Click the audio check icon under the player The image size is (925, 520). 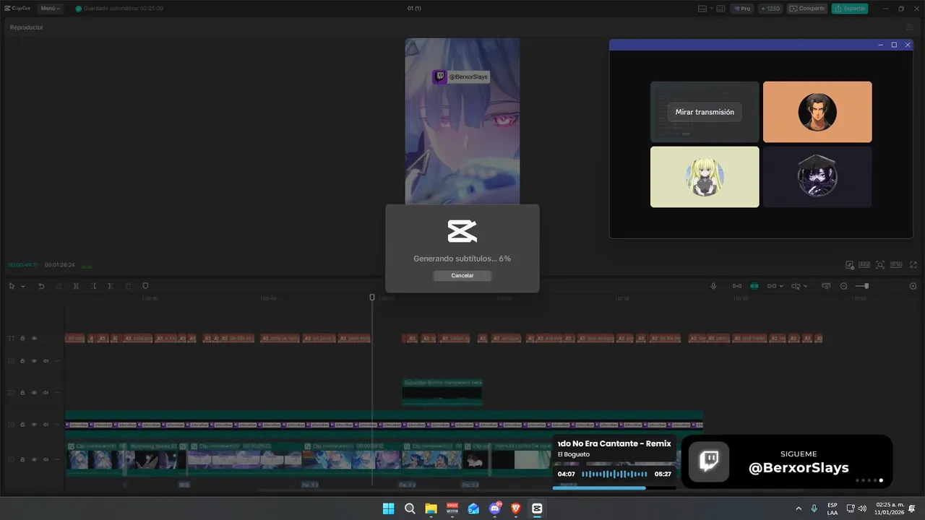(850, 265)
